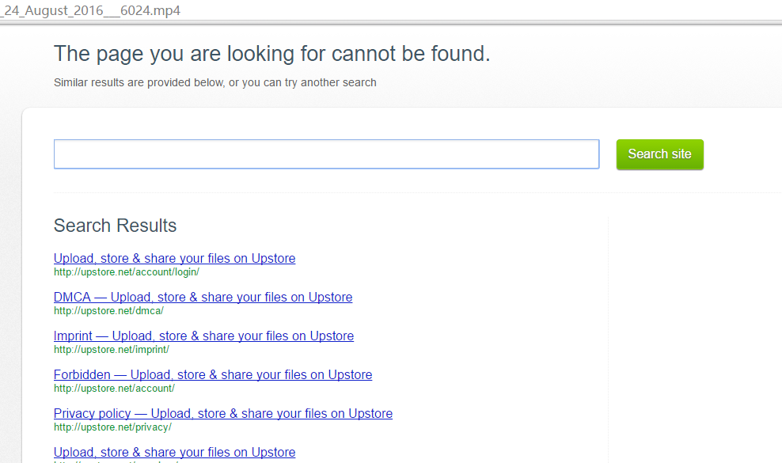Click the "page cannot be found" heading
Viewport: 782px width, 463px height.
click(272, 54)
